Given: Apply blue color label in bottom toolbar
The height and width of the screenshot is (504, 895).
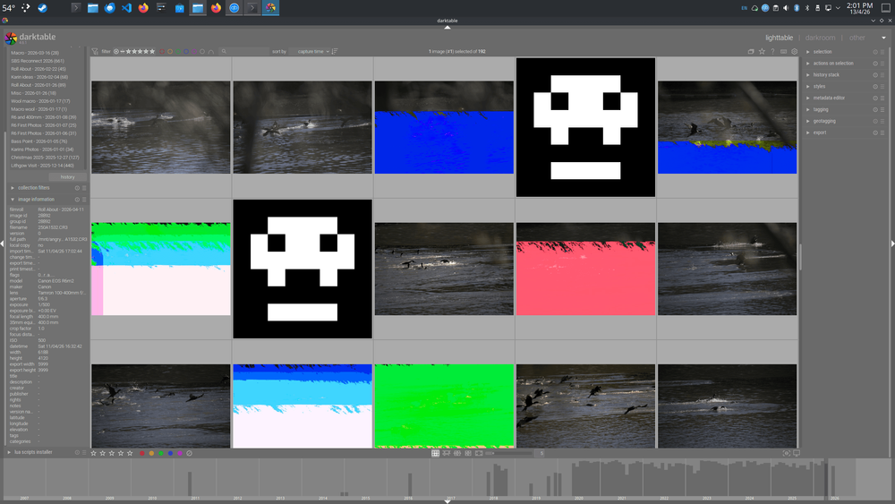Looking at the screenshot, I should pyautogui.click(x=170, y=453).
